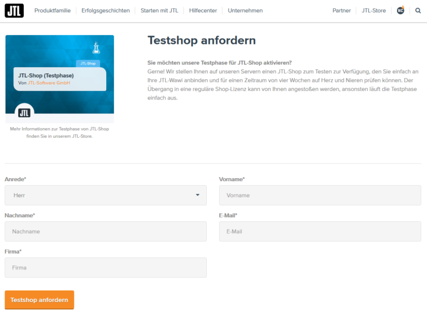This screenshot has height=320, width=427.
Task: Follow the Partner link
Action: pyautogui.click(x=341, y=11)
